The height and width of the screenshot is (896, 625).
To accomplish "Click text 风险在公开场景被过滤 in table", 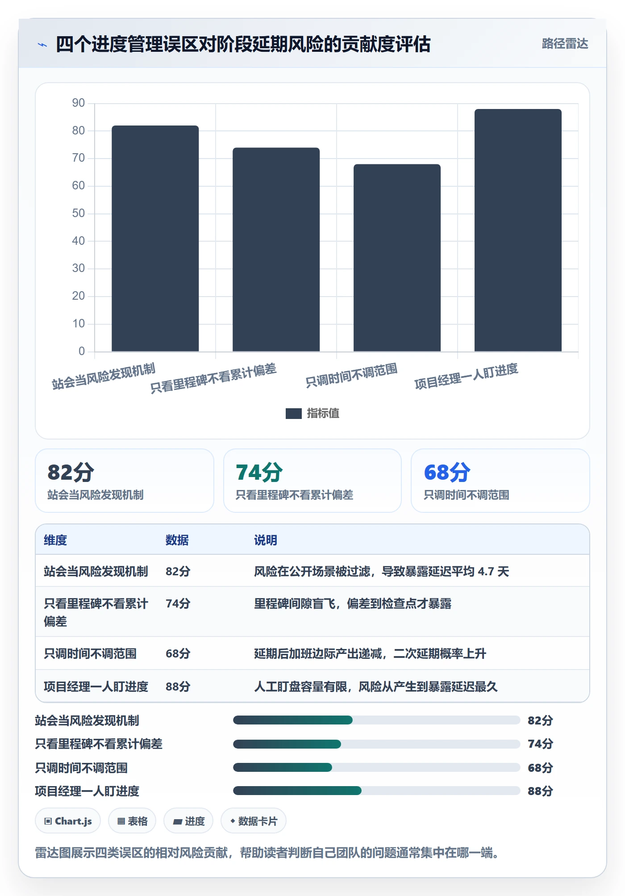I will tap(312, 571).
